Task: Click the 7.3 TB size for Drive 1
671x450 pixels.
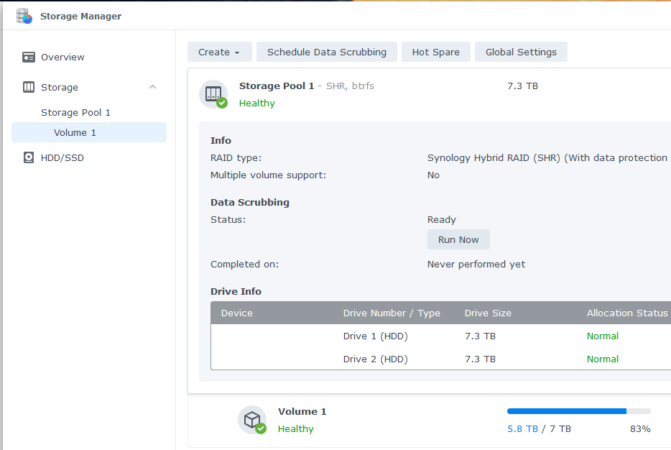Action: pos(480,336)
